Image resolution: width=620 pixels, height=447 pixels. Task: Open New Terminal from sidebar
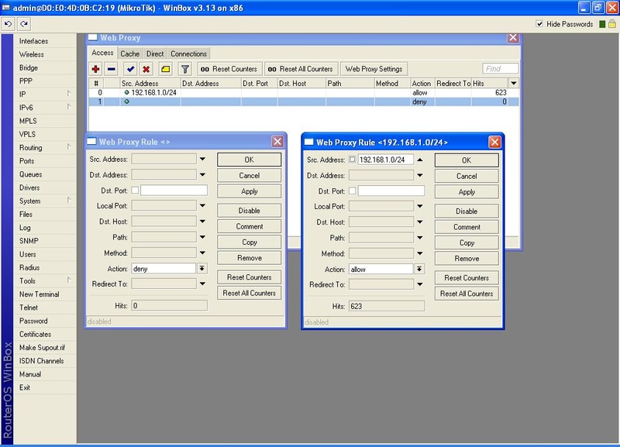[x=45, y=294]
